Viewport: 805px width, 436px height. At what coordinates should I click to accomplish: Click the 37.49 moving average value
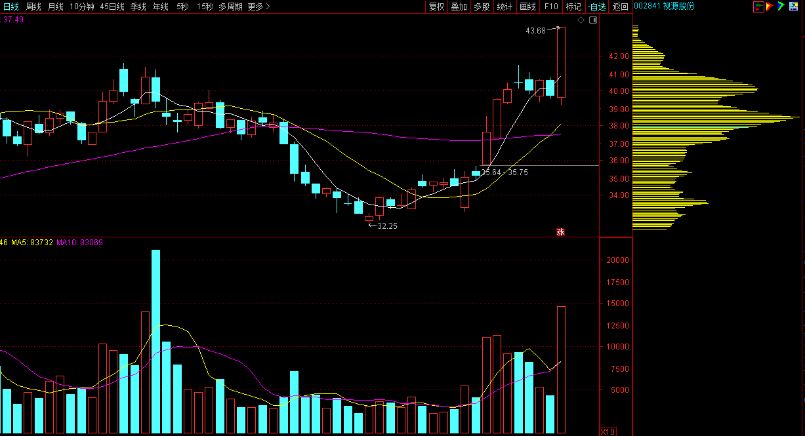point(14,20)
